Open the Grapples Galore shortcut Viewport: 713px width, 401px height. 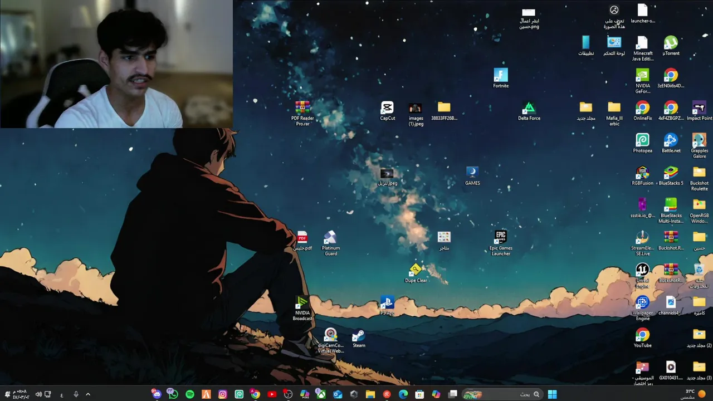699,145
